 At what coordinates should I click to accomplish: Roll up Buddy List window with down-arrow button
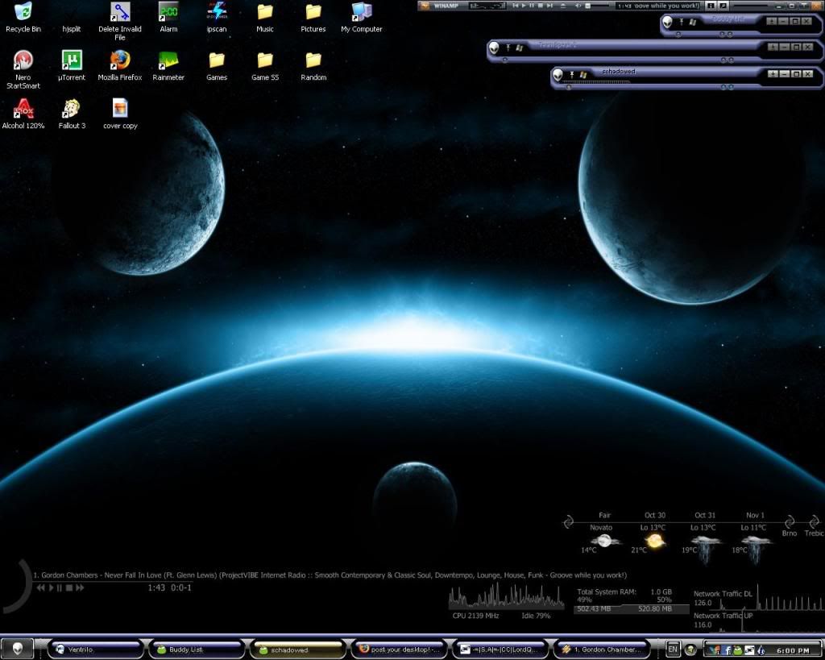pyautogui.click(x=771, y=21)
